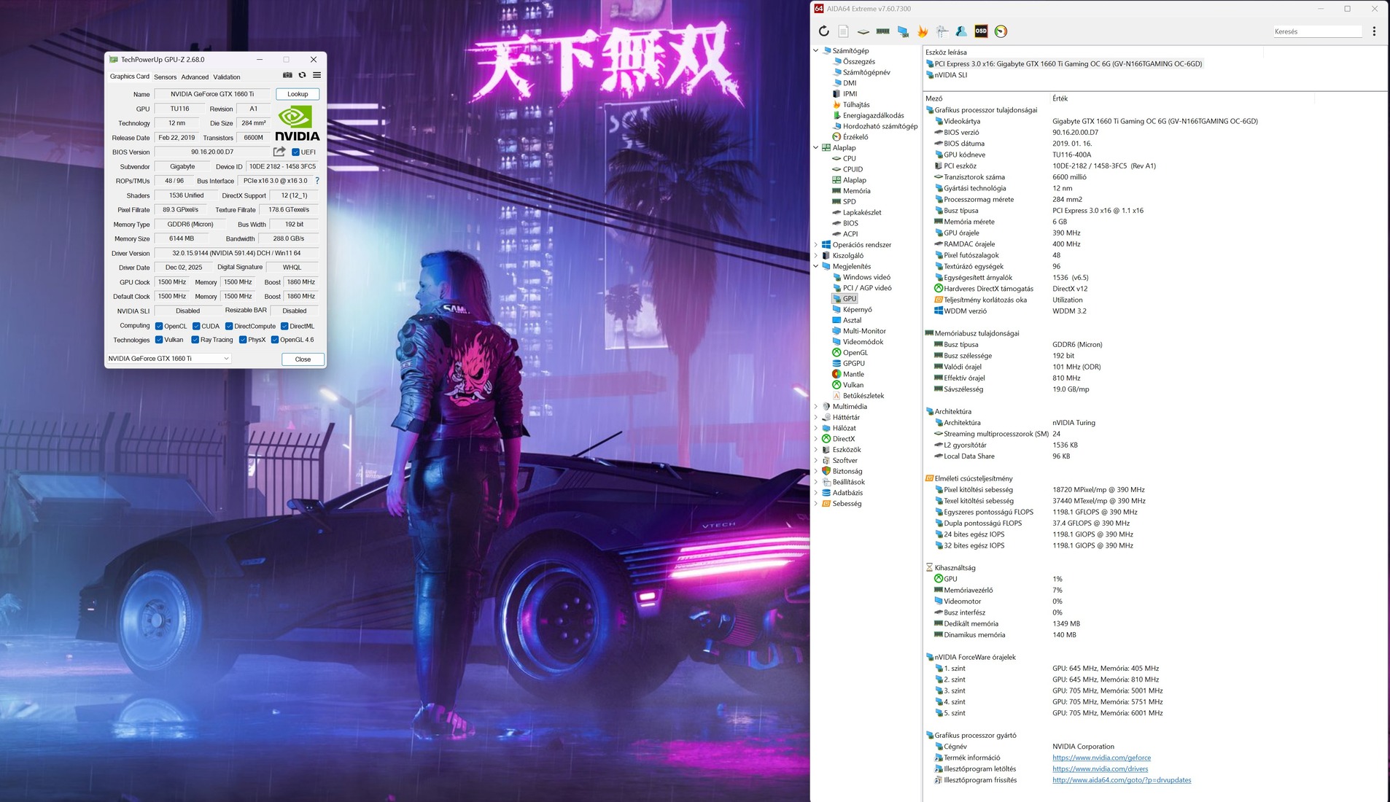This screenshot has width=1390, height=802.
Task: Click the Bus Interface question mark help
Action: (x=317, y=181)
